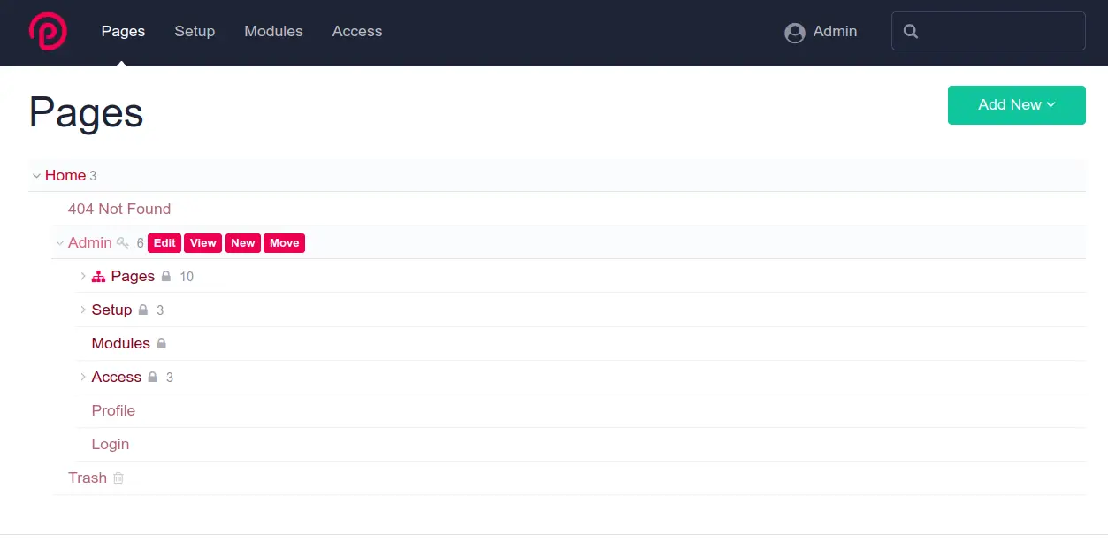Select the Access item in tree
Screen dimensions: 1108x558
click(x=117, y=377)
